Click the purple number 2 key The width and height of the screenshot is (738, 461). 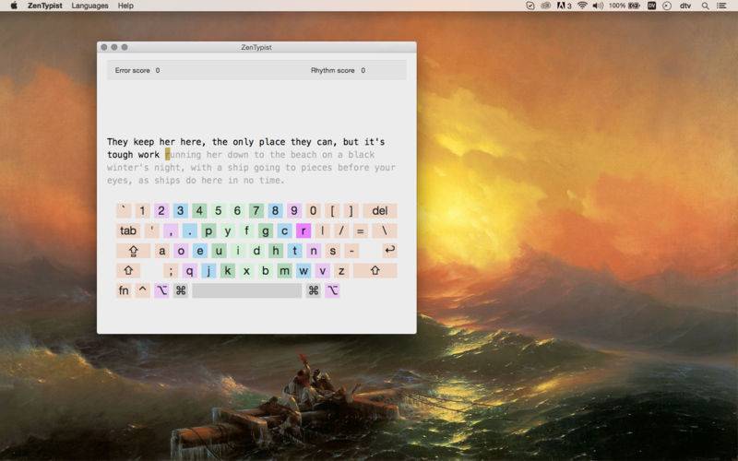click(x=161, y=211)
